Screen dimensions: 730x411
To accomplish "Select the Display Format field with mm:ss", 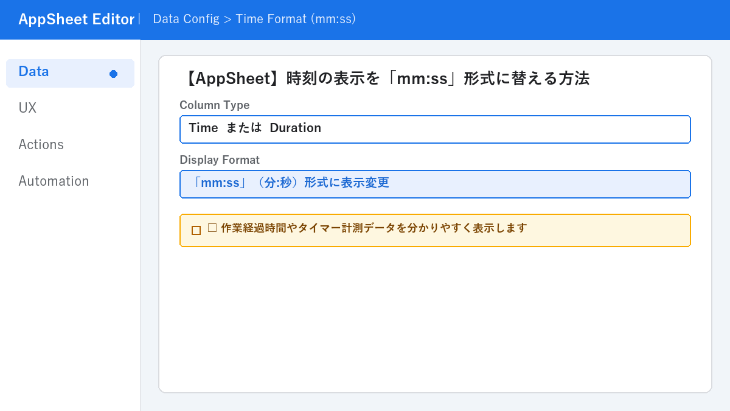I will pyautogui.click(x=435, y=184).
